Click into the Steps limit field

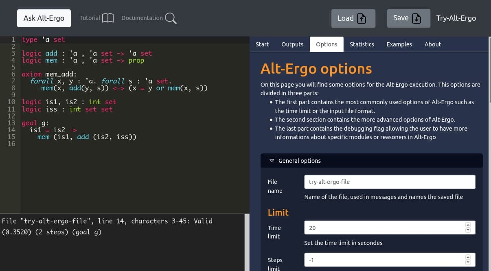click(x=383, y=260)
